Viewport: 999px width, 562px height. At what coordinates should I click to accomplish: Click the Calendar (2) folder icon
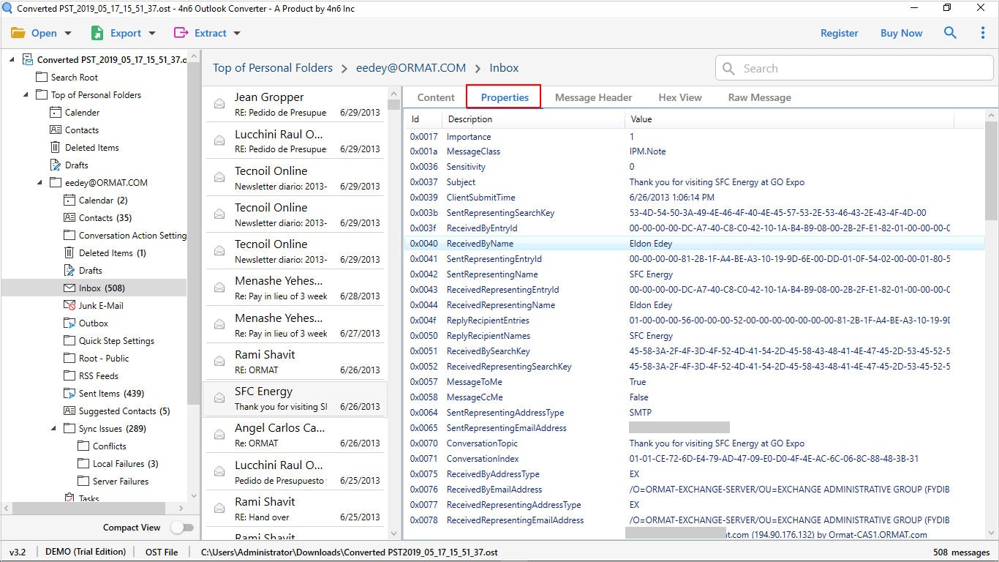(69, 201)
